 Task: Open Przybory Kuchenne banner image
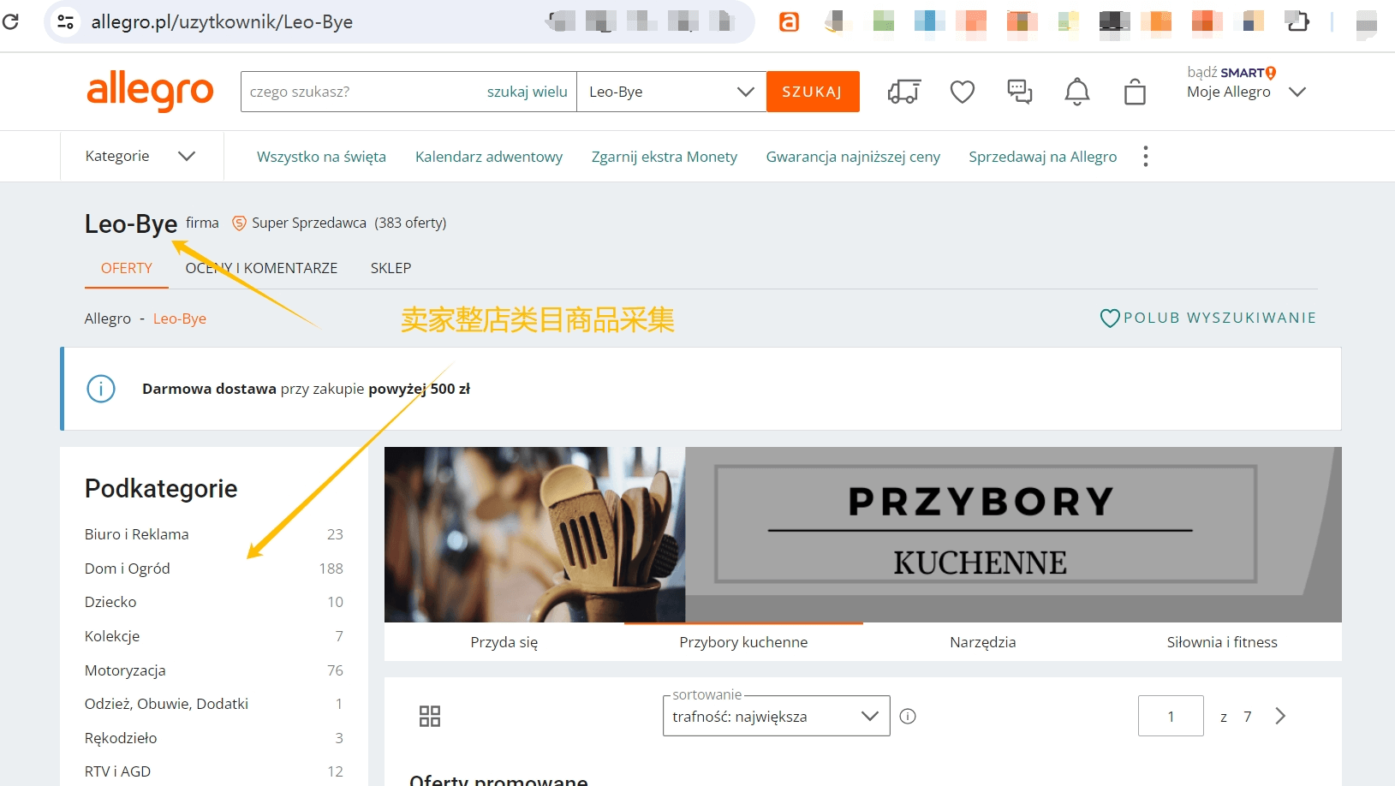click(862, 534)
